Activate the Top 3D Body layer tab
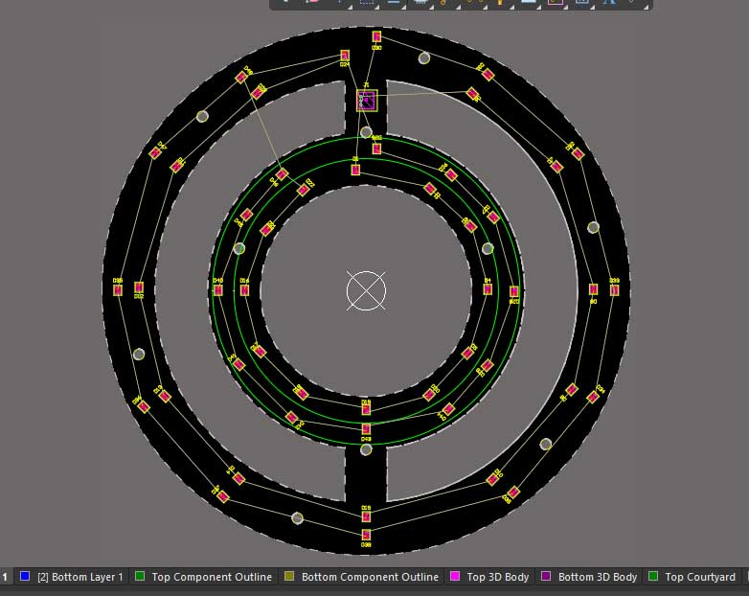This screenshot has width=749, height=596. point(497,577)
